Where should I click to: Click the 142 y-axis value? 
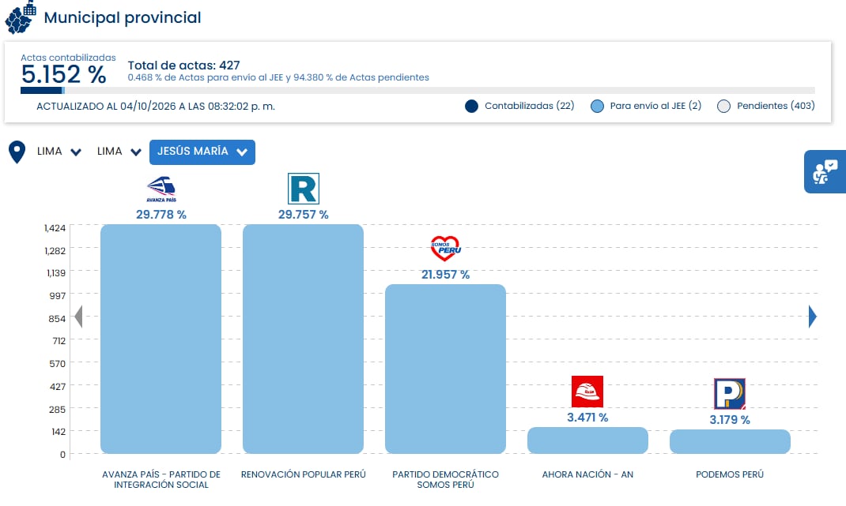pos(59,432)
